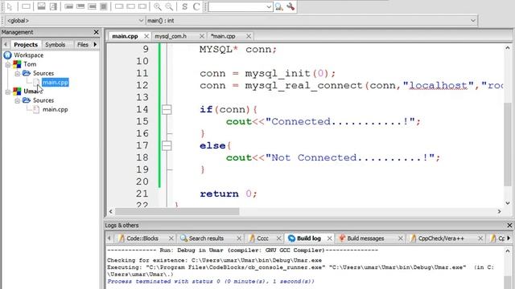
Task: Close the Build log tab
Action: 329,238
